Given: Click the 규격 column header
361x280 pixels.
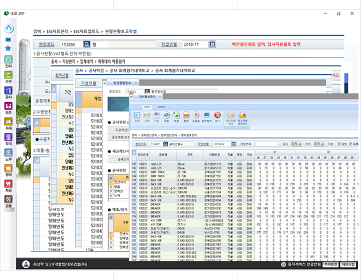Looking at the screenshot, I should coord(190,155).
